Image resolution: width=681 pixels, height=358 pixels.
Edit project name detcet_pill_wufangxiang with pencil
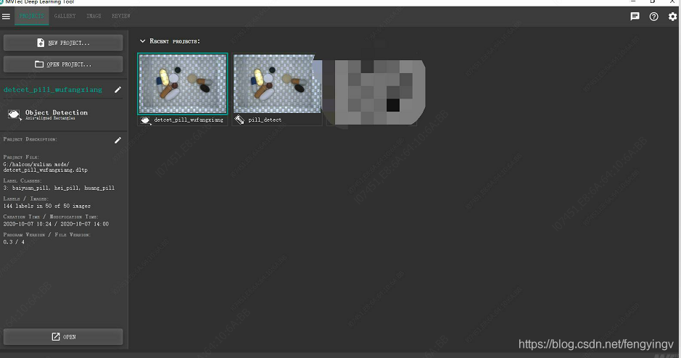pyautogui.click(x=118, y=90)
